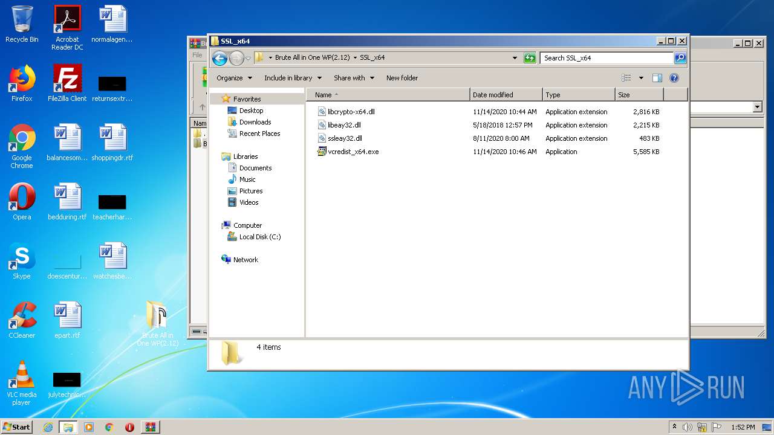774x435 pixels.
Task: Open the recent pages dropdown beside the forward arrow
Action: (248, 59)
